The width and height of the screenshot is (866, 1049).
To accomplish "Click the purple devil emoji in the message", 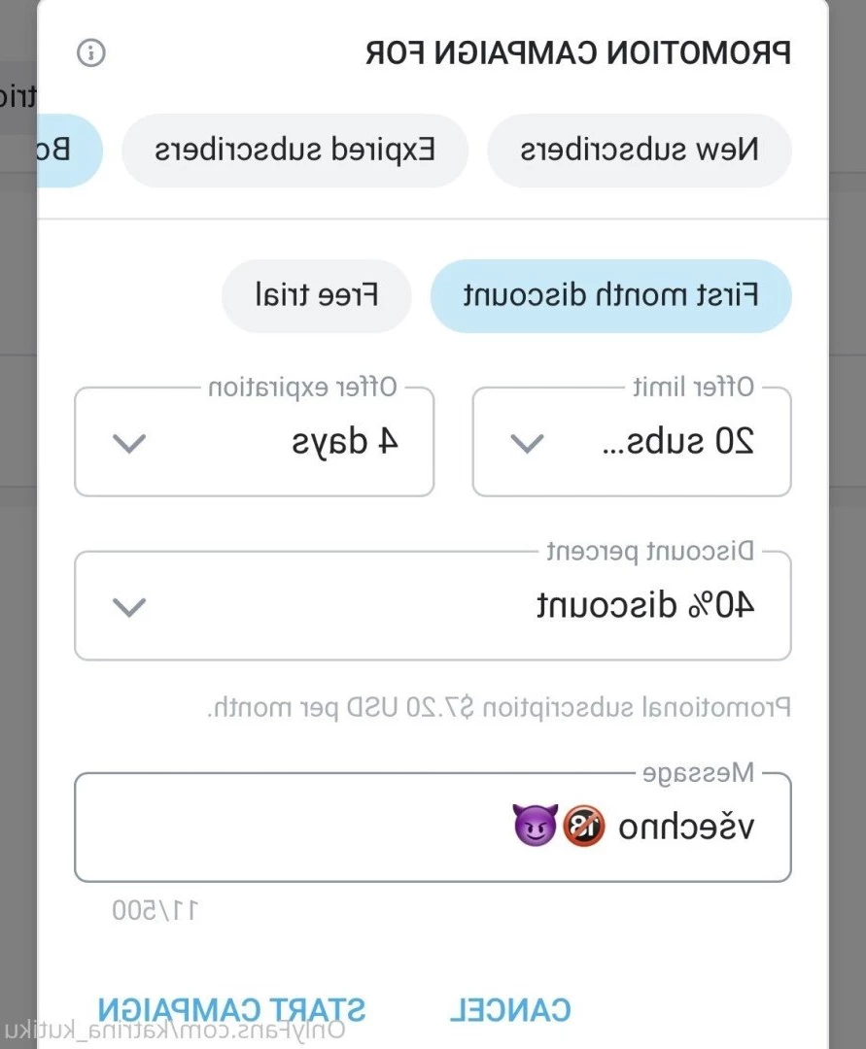I will click(x=536, y=826).
